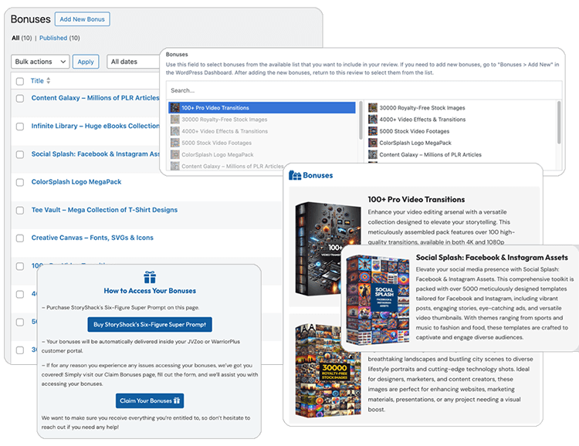Open ColorSplash Logo MegaPack in bonus list
The width and height of the screenshot is (579, 446).
coord(76,181)
